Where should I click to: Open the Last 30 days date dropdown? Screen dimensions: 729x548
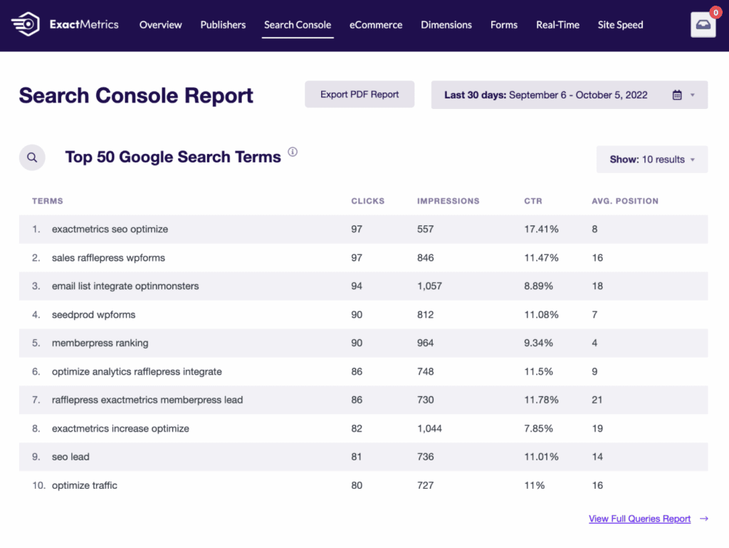pyautogui.click(x=569, y=95)
